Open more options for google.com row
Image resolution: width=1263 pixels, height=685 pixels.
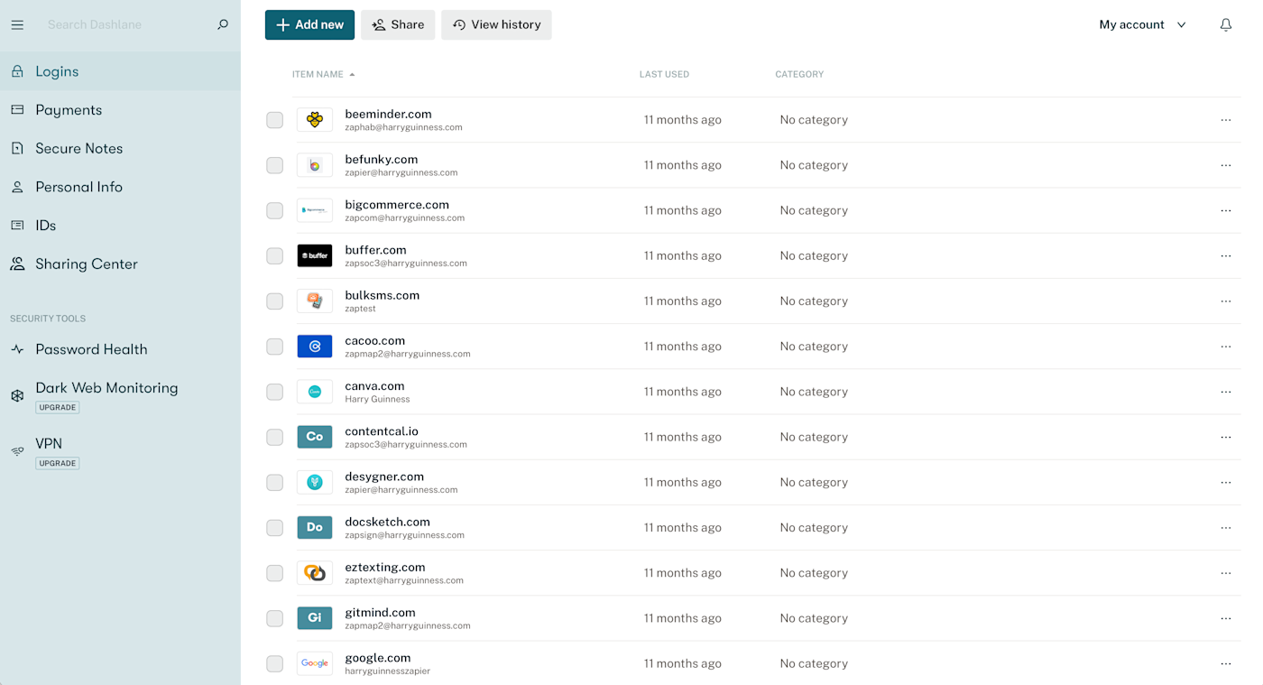[x=1225, y=663]
